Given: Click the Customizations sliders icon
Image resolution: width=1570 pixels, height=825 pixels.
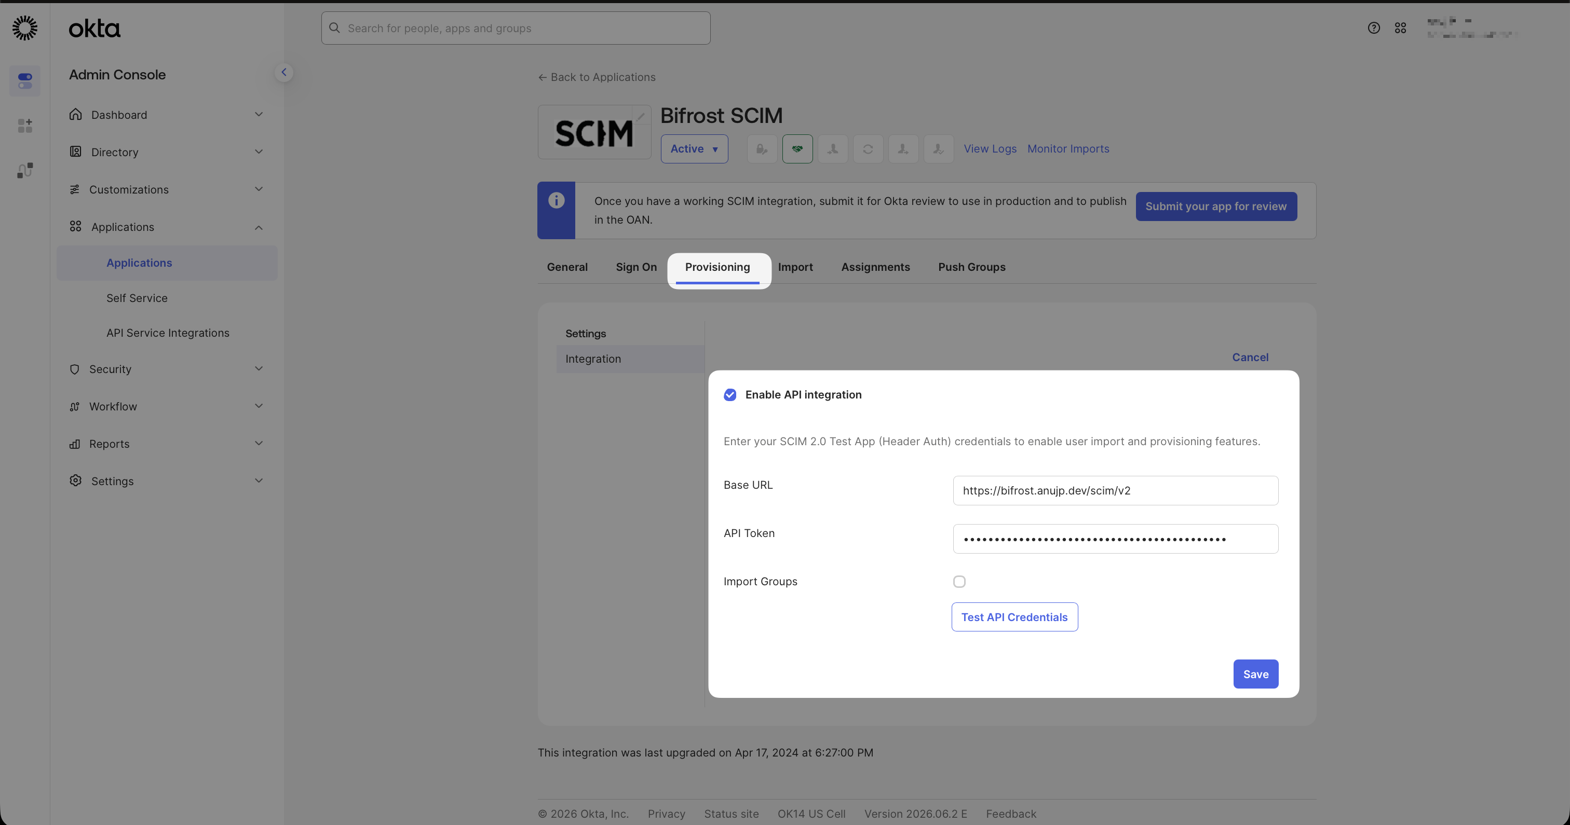Looking at the screenshot, I should point(74,189).
